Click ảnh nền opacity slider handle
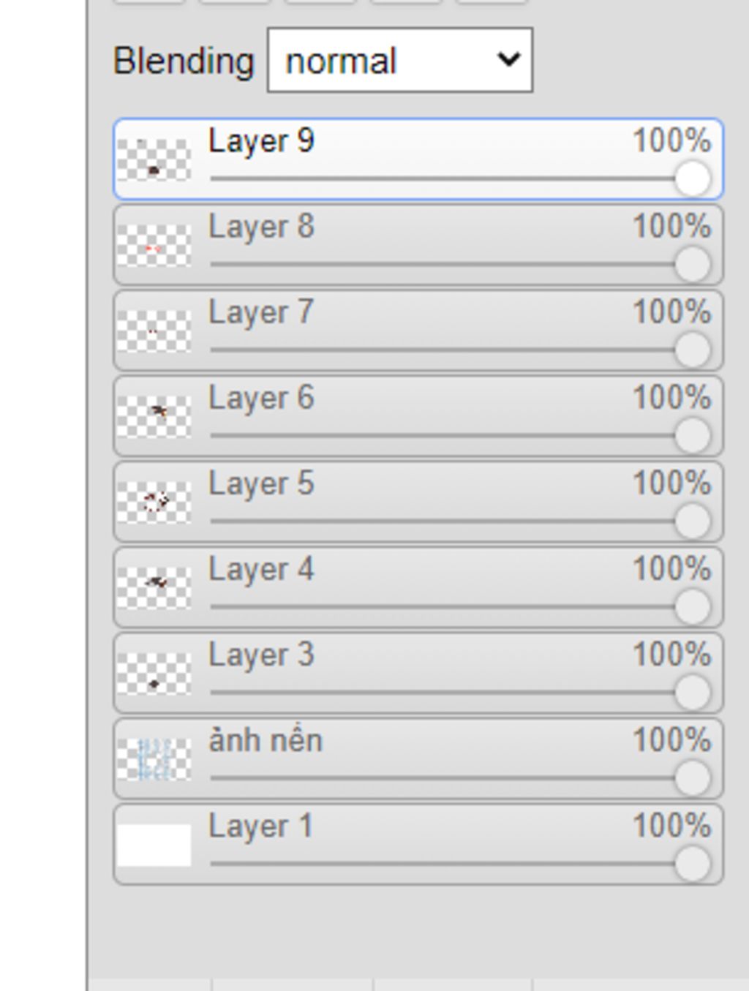 coord(693,777)
